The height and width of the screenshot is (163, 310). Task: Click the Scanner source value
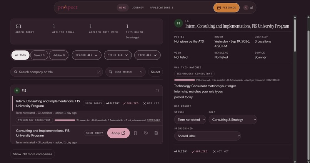click(260, 57)
